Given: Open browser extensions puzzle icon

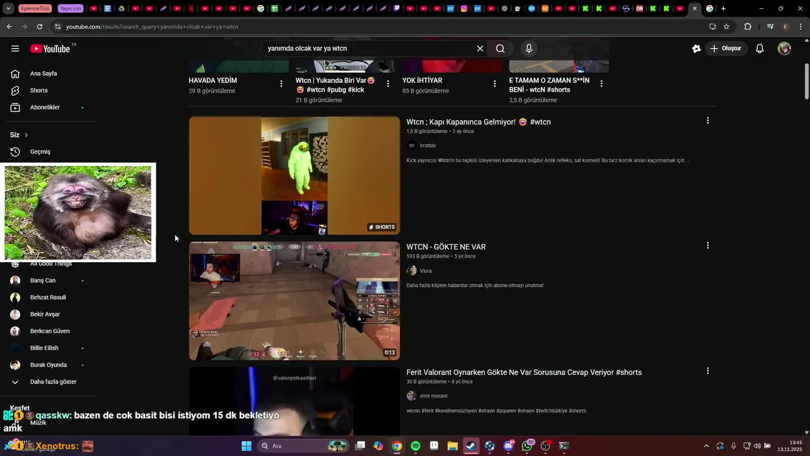Looking at the screenshot, I should [747, 27].
